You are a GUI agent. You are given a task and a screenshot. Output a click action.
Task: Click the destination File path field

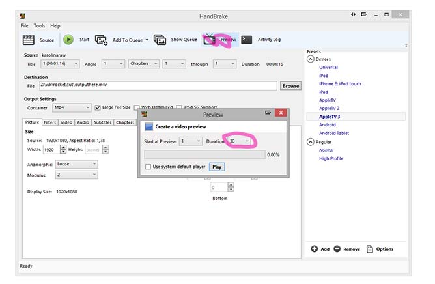click(x=158, y=86)
